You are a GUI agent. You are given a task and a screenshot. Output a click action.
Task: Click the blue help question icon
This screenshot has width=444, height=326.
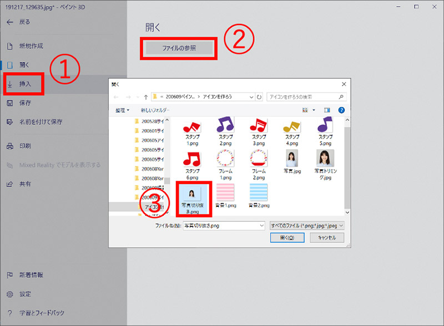pyautogui.click(x=341, y=110)
